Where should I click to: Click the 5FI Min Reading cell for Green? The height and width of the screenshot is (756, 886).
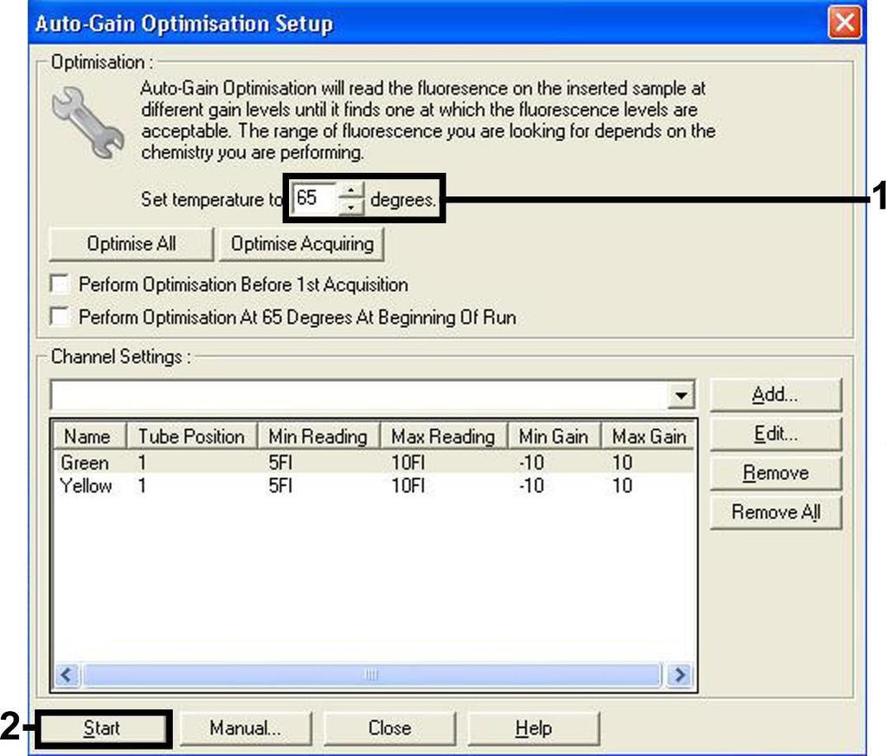click(x=280, y=463)
